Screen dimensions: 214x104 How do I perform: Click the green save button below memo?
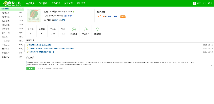[x=31, y=68]
